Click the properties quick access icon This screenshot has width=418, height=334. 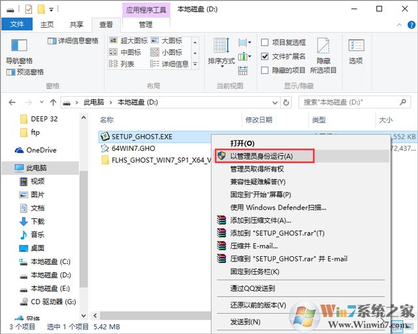point(29,10)
